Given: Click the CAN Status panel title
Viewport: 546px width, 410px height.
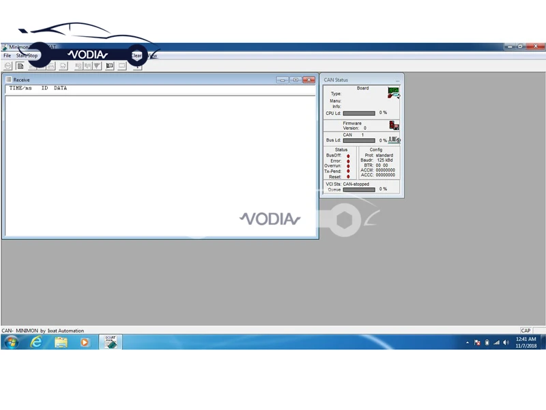Looking at the screenshot, I should pos(336,80).
